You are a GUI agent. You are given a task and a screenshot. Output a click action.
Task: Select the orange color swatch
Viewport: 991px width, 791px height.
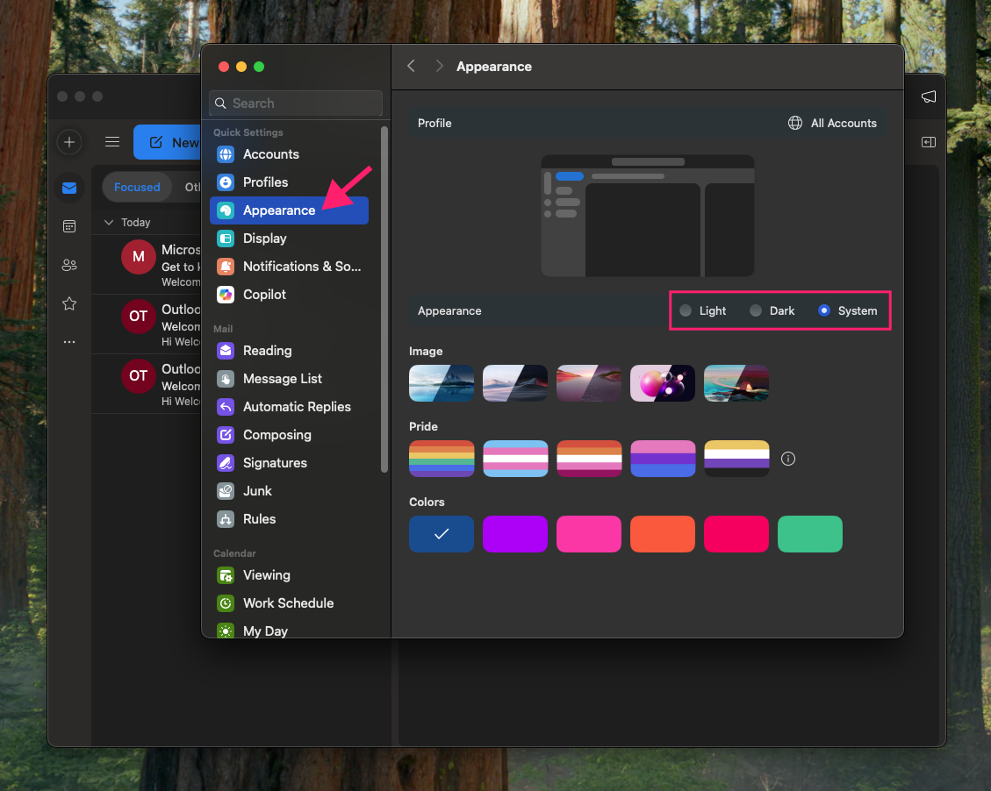click(663, 534)
